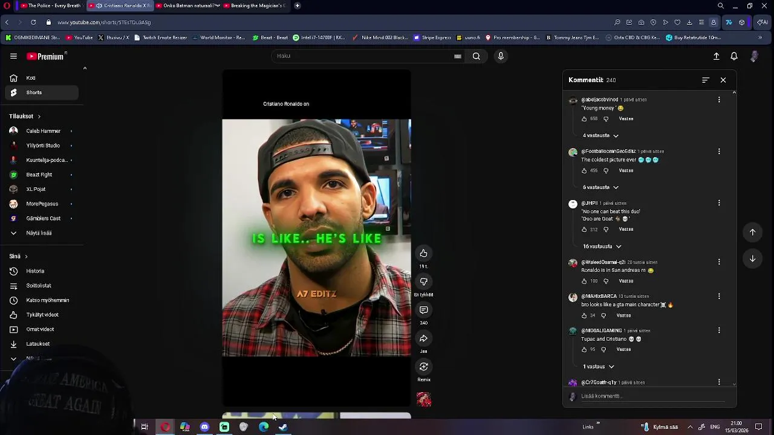
Task: Expand Näytä lisää under subscriptions
Action: click(x=39, y=233)
